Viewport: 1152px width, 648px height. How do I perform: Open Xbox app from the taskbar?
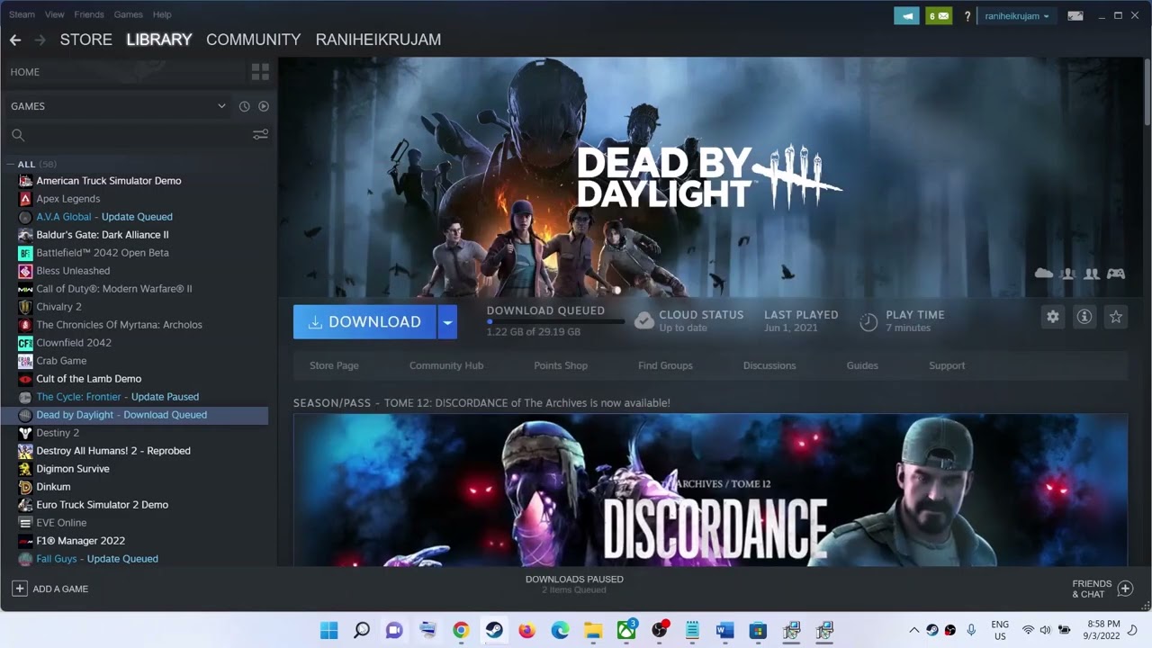point(626,630)
